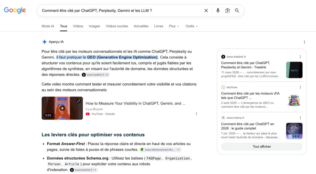Click heading Les leviers clés pour optimiser
The height and width of the screenshot is (174, 316).
(x=93, y=135)
